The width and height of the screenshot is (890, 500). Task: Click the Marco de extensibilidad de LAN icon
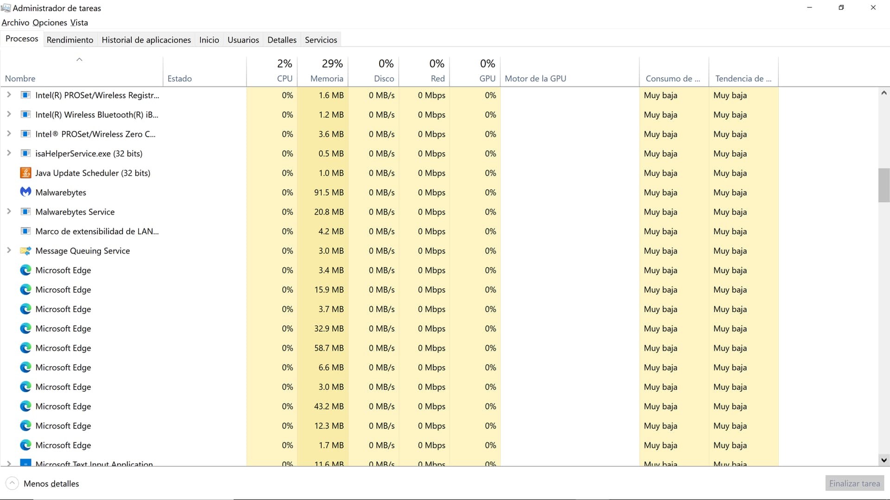coord(26,231)
